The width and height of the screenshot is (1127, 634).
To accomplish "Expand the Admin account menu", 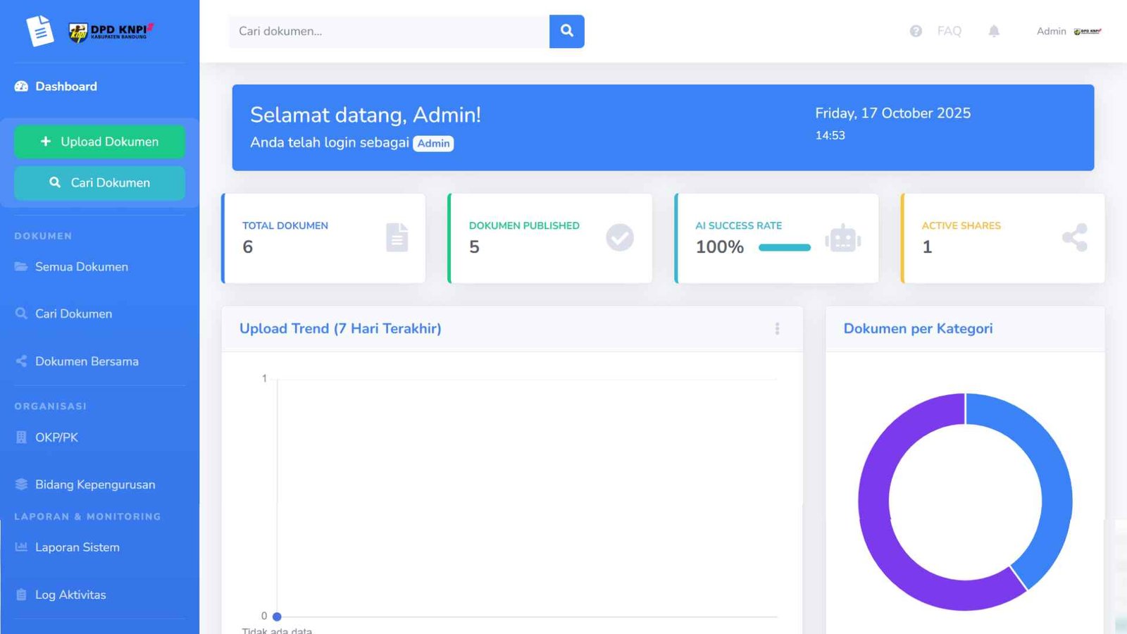I will coord(1051,31).
